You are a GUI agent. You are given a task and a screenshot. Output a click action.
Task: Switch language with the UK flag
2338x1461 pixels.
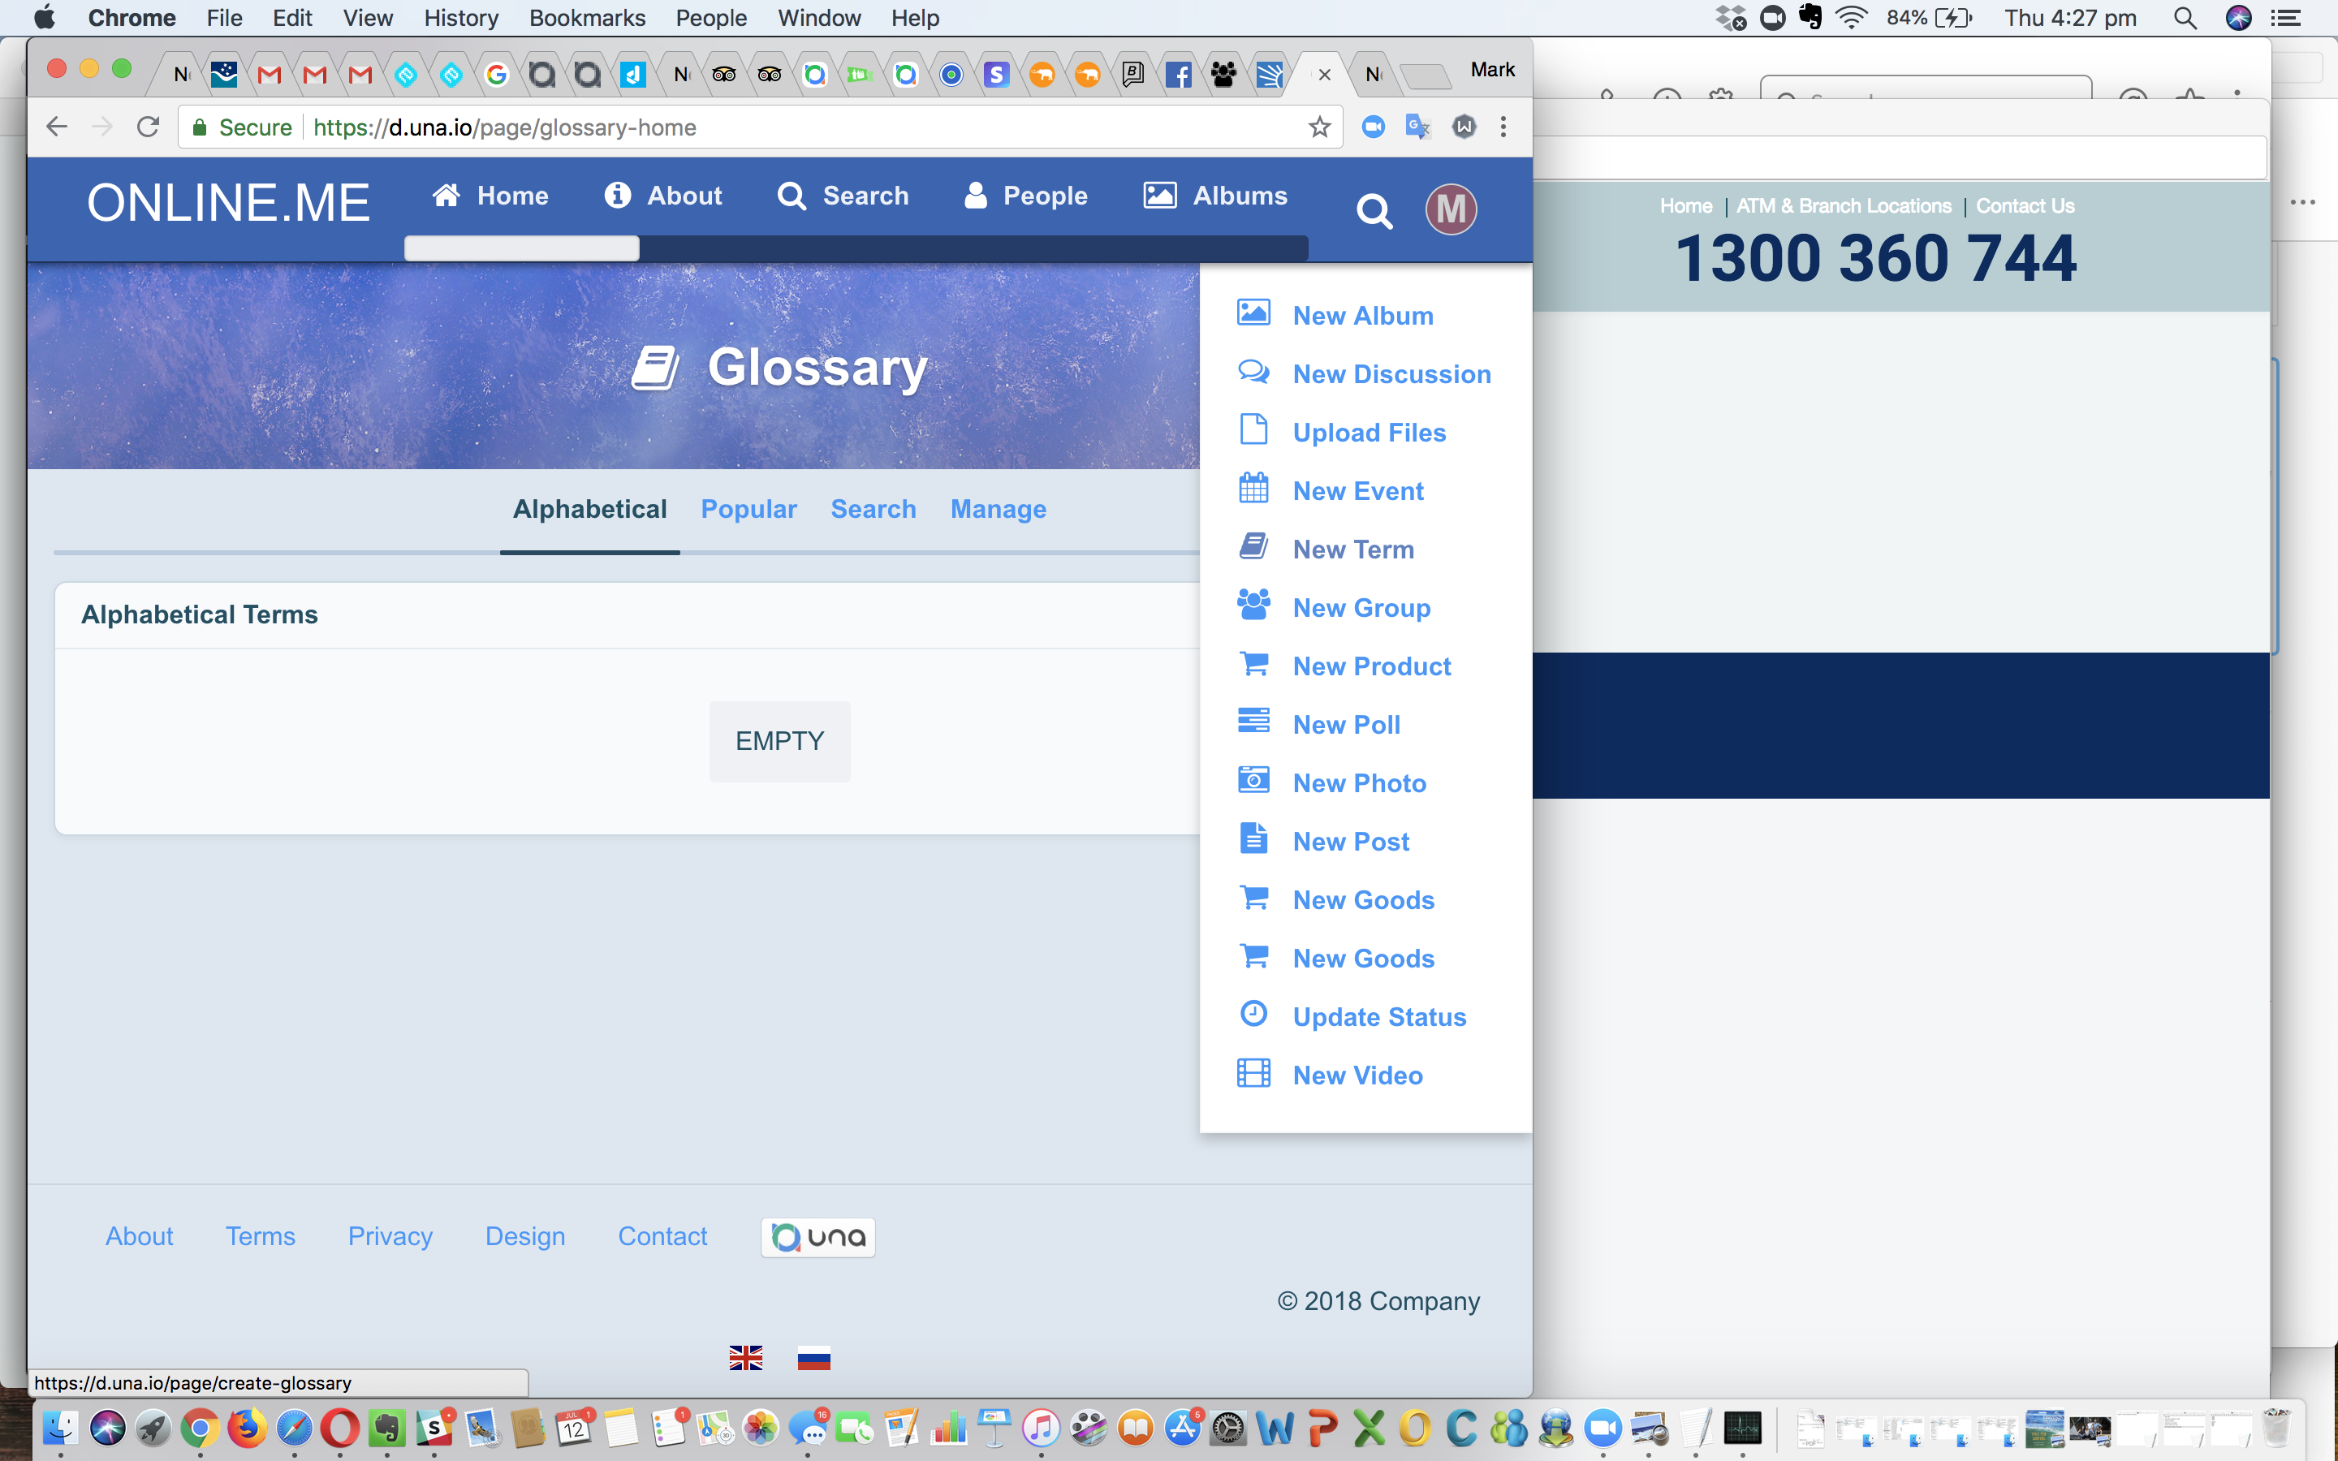pyautogui.click(x=746, y=1359)
